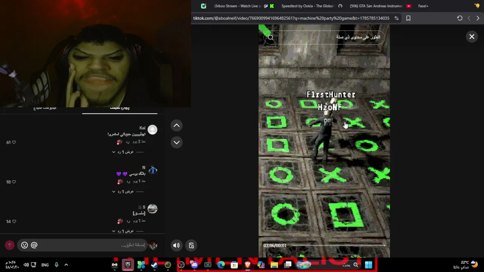Open the picture-in-picture mini player

tap(191, 246)
